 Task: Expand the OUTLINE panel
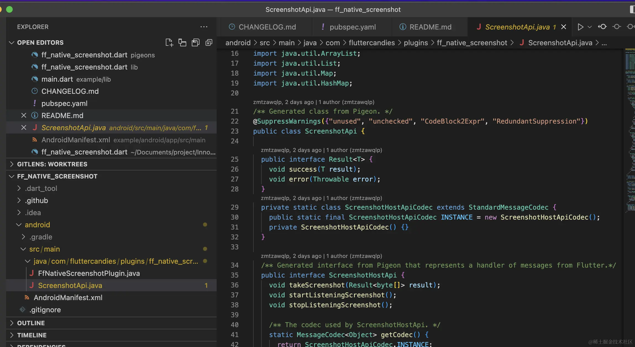pyautogui.click(x=31, y=323)
